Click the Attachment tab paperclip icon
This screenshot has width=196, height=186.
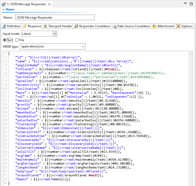coord(154,26)
